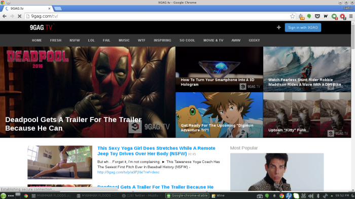Open the WTF category
355x199 pixels.
click(x=141, y=40)
